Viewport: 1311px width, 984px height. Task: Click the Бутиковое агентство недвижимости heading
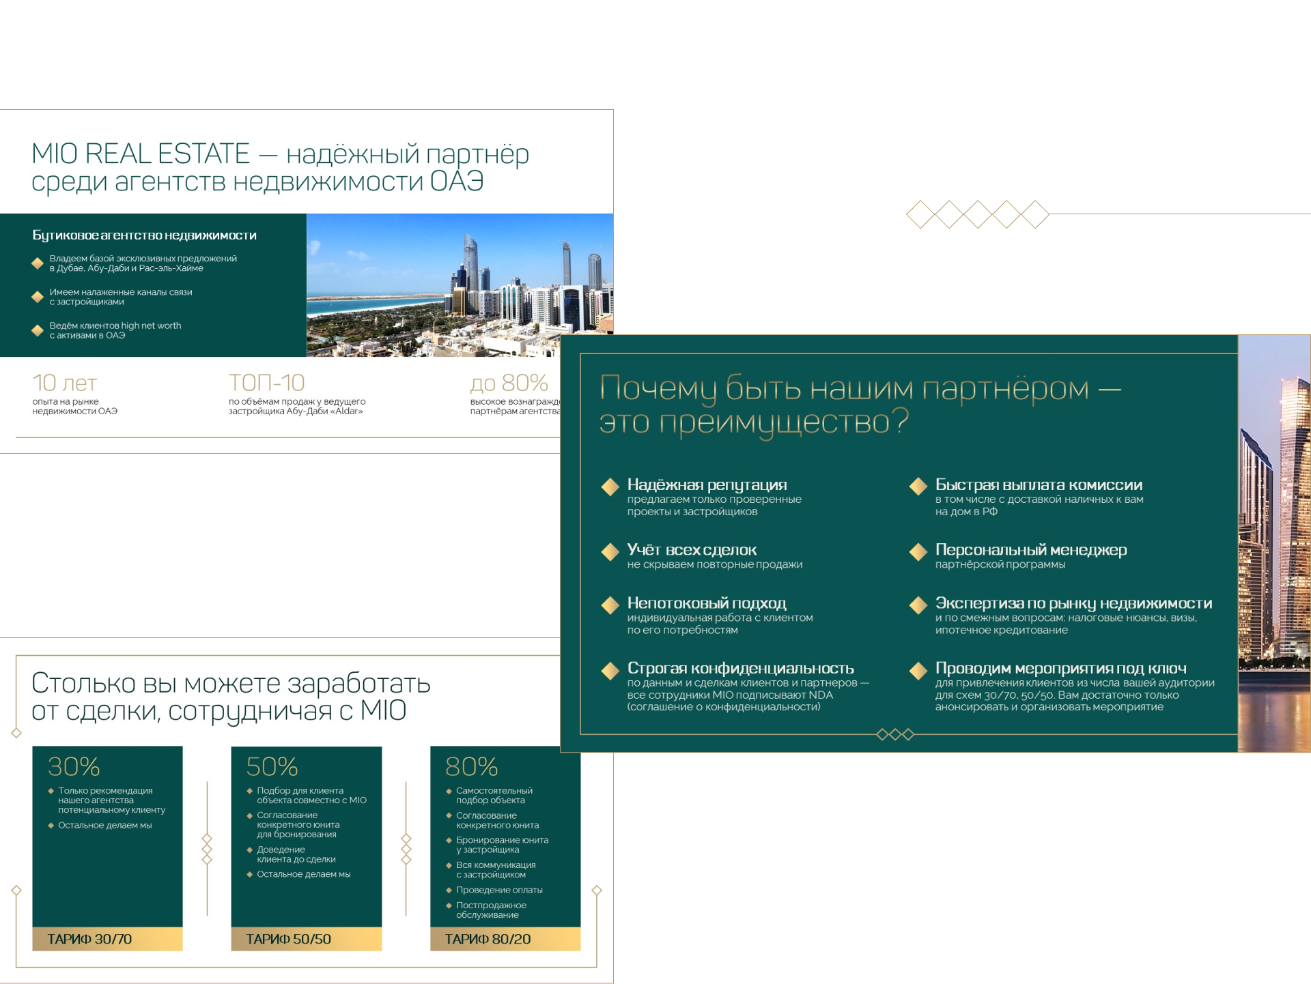point(145,235)
